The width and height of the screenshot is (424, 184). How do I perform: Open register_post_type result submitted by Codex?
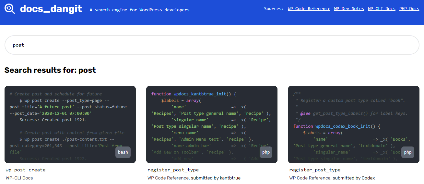tap(314, 170)
